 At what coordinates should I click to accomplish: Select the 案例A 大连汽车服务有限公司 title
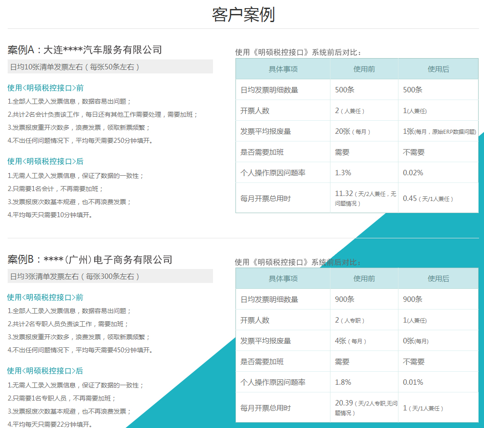point(85,50)
